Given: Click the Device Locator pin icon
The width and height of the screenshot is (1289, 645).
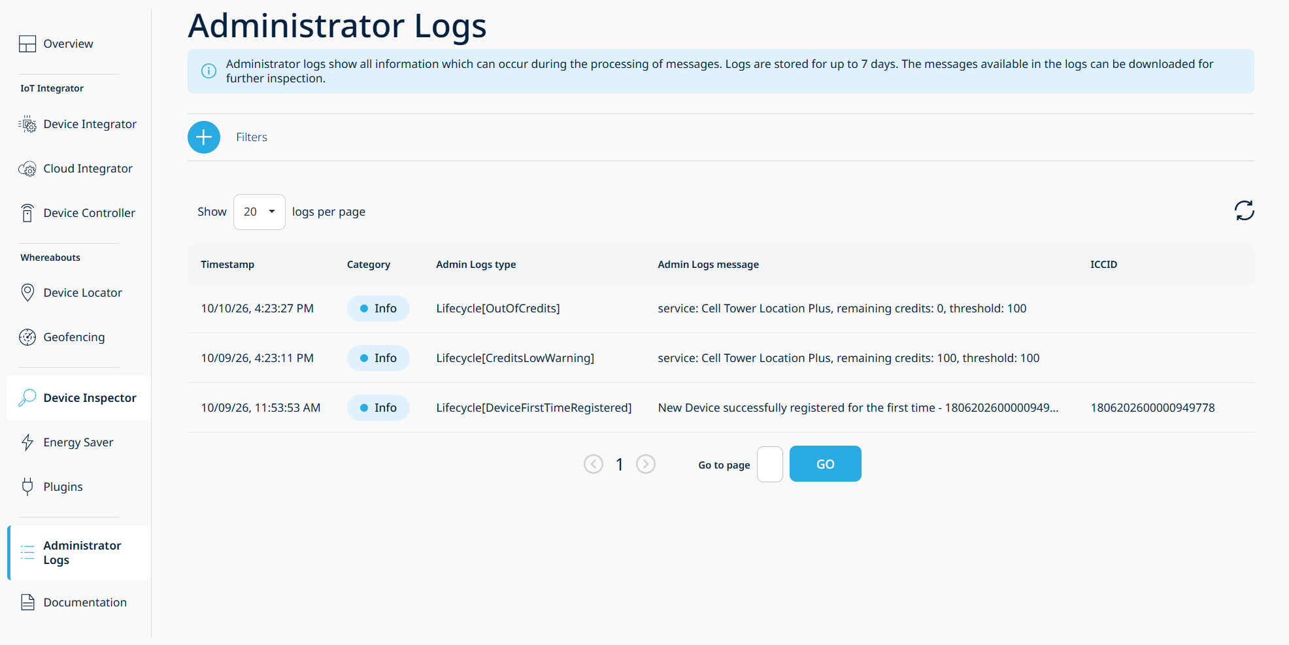Looking at the screenshot, I should pos(27,293).
